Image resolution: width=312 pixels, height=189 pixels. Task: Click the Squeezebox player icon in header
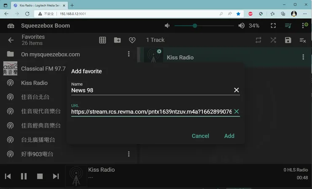[x=11, y=26]
